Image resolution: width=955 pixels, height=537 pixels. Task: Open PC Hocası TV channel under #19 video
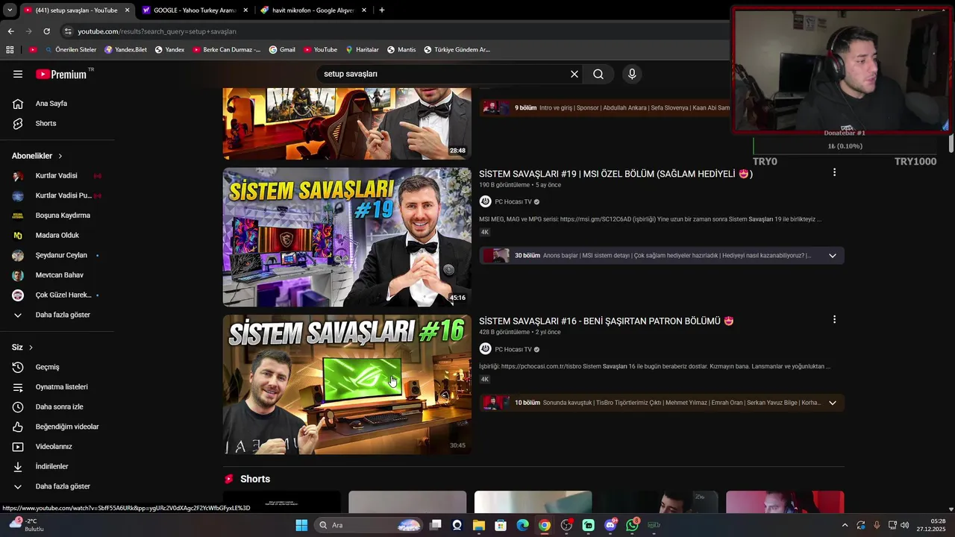click(513, 202)
